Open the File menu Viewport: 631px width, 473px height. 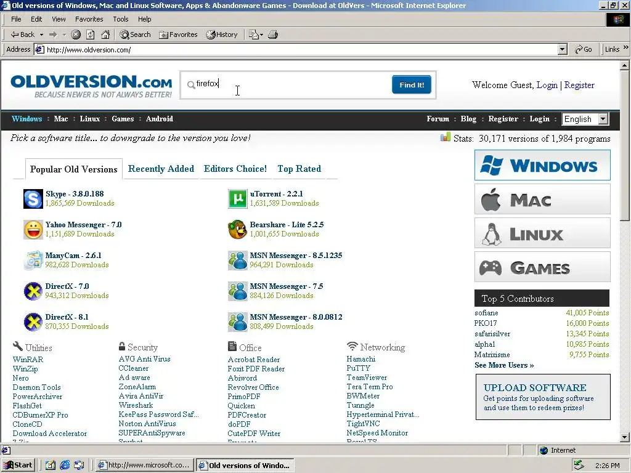point(16,19)
